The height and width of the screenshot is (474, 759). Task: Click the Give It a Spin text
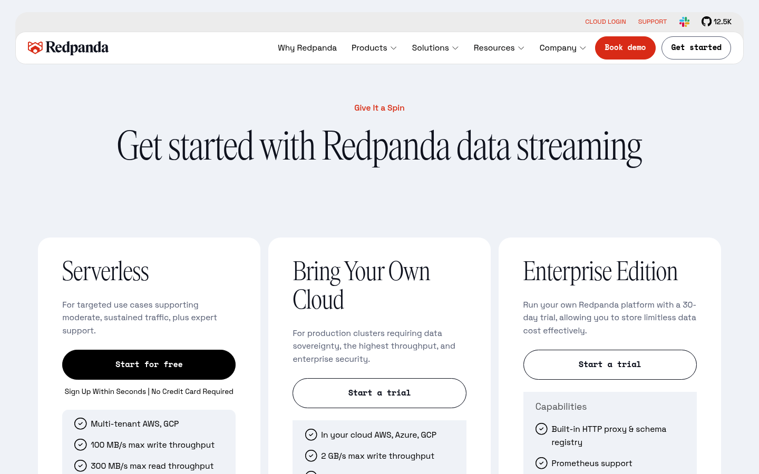[379, 108]
